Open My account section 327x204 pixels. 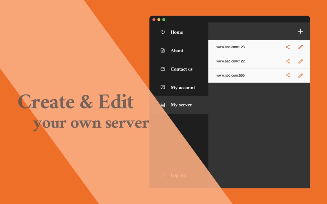pos(183,88)
